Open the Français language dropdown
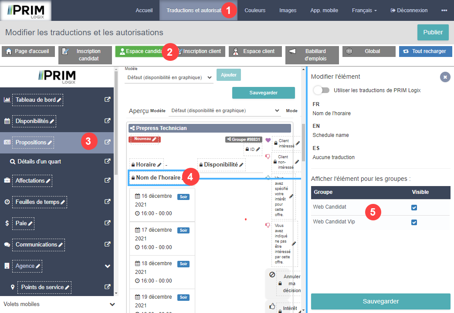The image size is (454, 313). pos(364,10)
